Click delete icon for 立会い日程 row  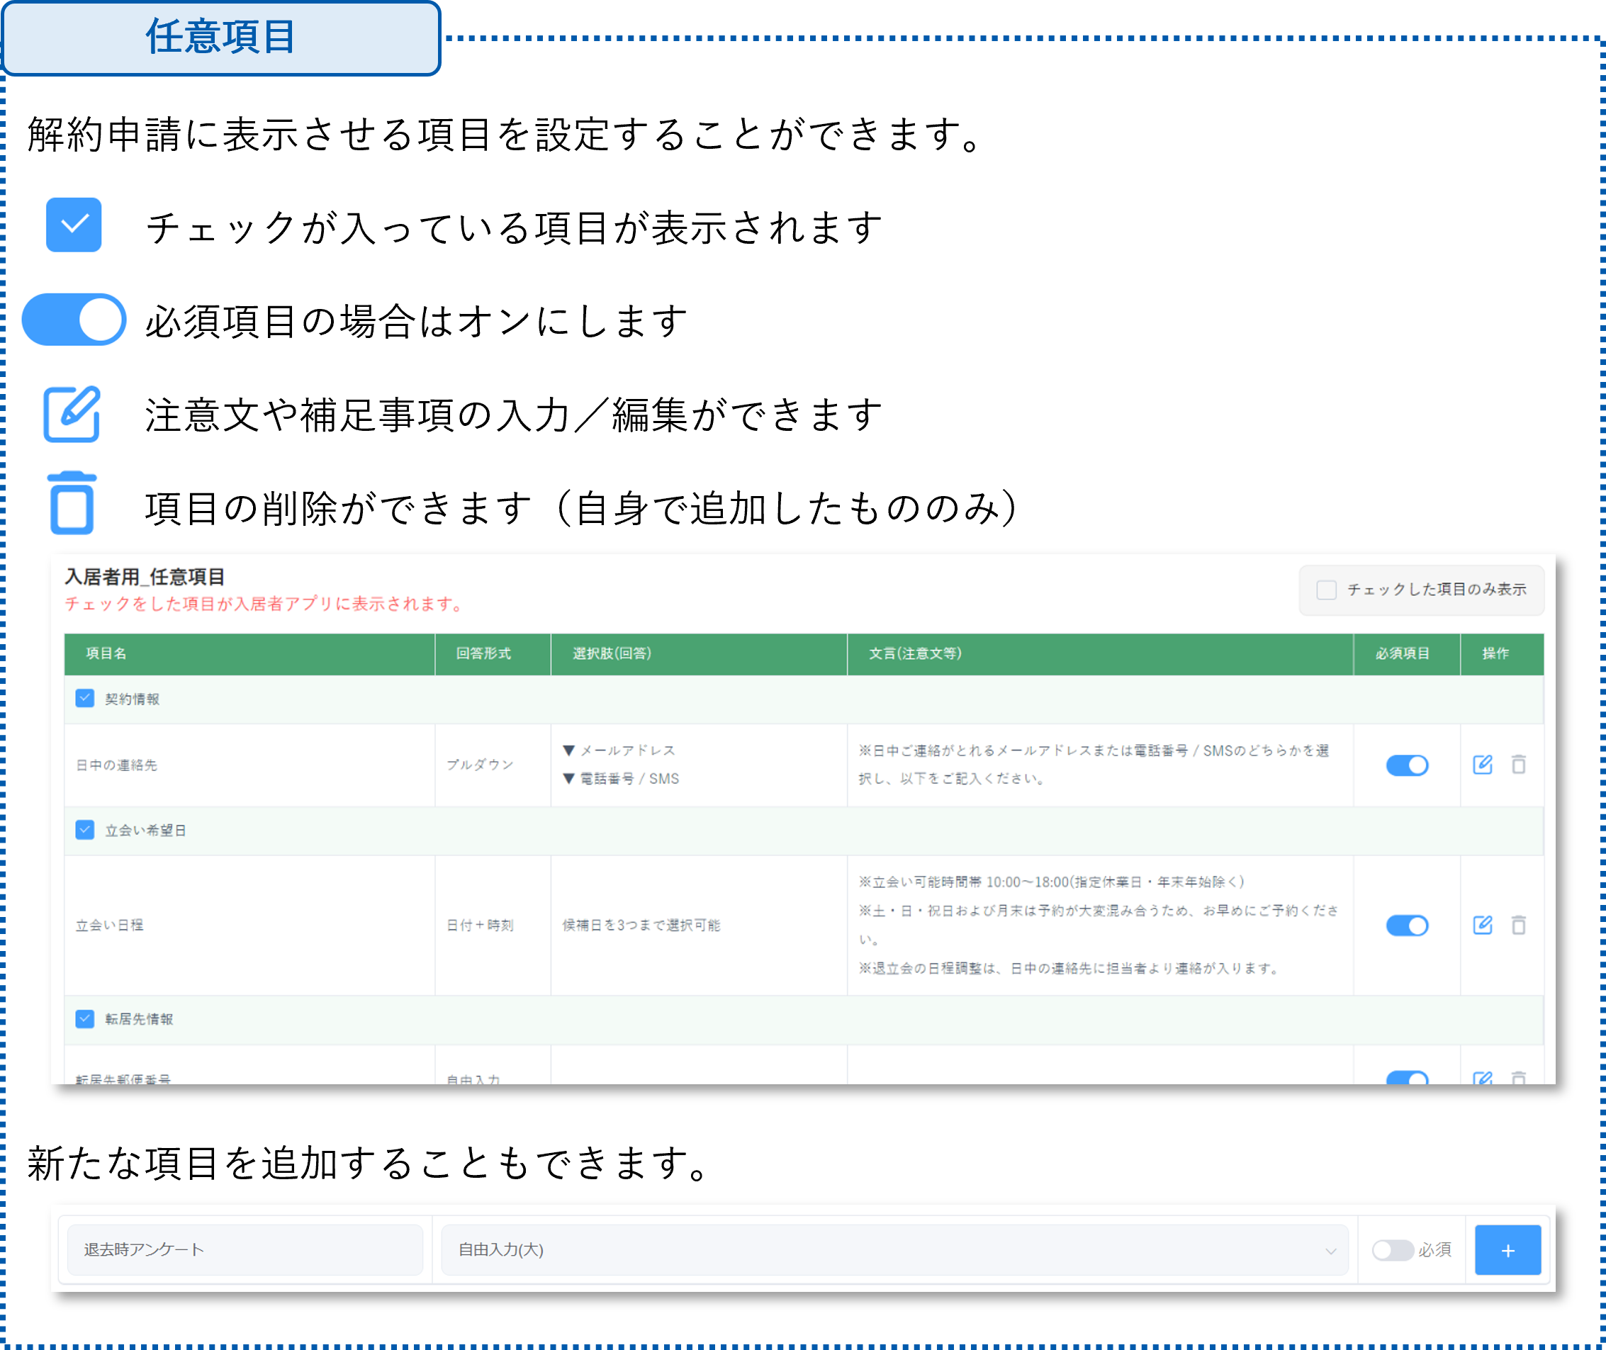1519,926
